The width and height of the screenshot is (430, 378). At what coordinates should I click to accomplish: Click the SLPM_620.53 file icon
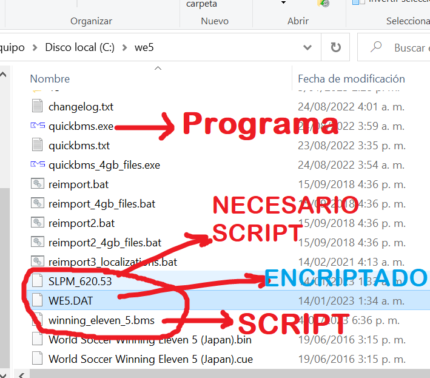tap(38, 282)
